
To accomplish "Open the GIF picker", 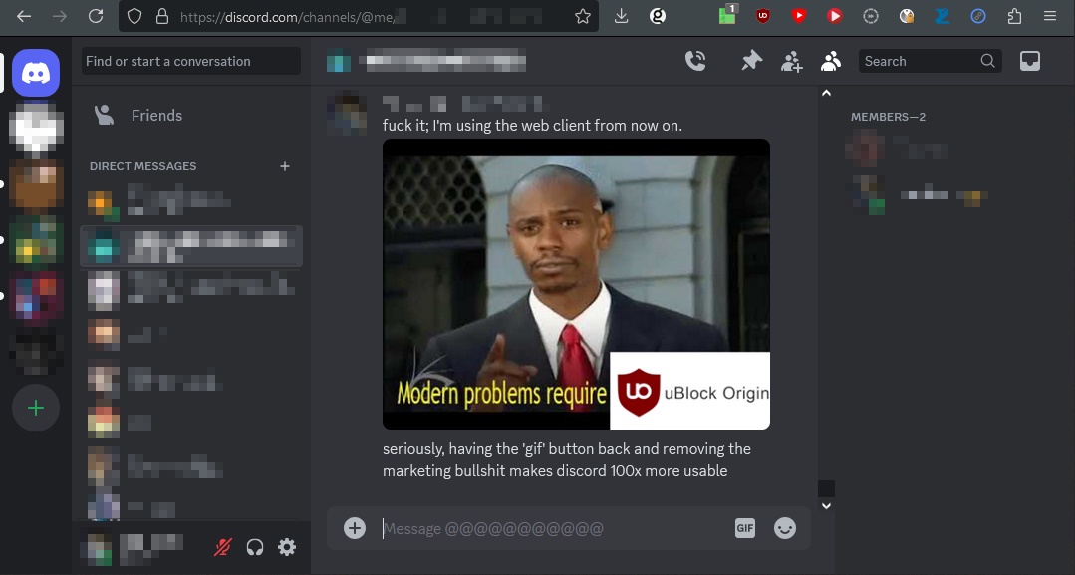I will 744,528.
